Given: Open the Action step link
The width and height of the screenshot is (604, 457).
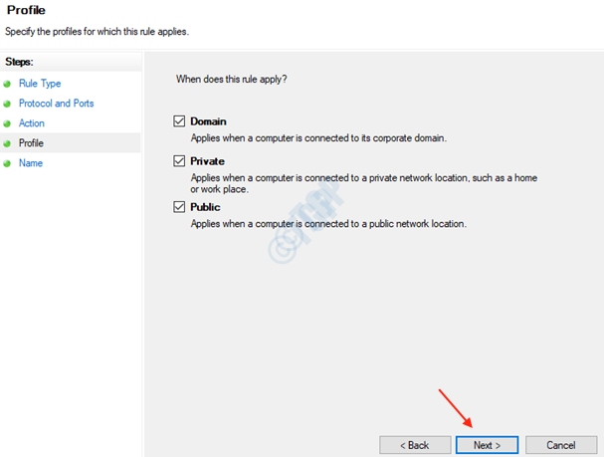Looking at the screenshot, I should (x=32, y=123).
